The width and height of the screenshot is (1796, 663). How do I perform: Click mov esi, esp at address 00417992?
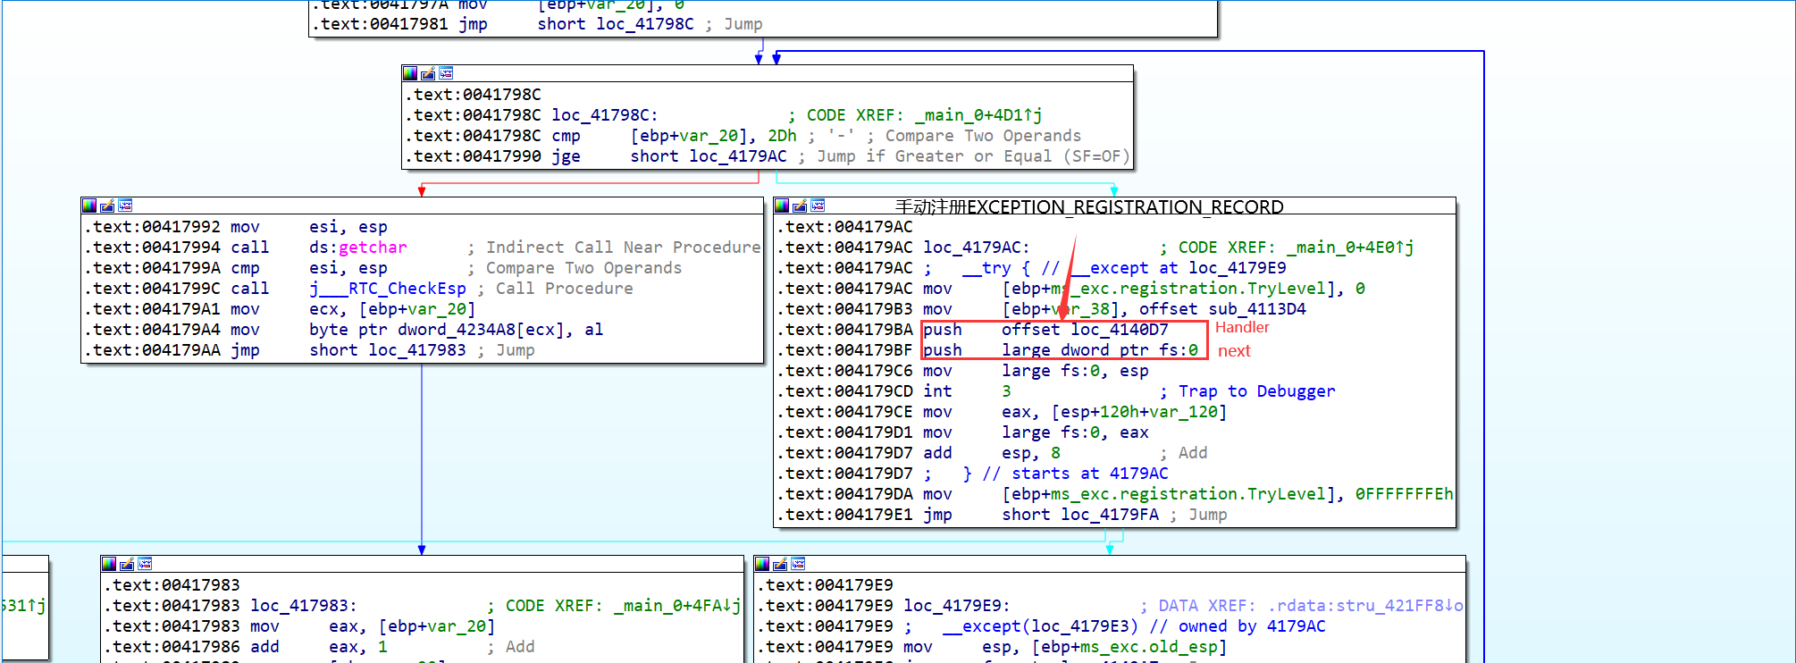pyautogui.click(x=236, y=227)
